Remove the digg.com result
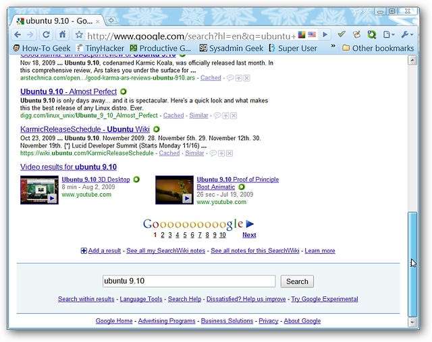Image resolution: width=432 pixels, height=342 pixels. tap(234, 116)
